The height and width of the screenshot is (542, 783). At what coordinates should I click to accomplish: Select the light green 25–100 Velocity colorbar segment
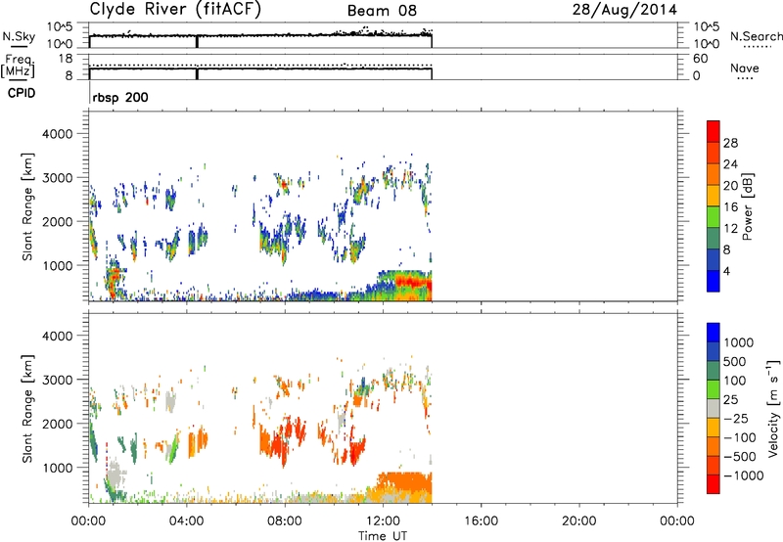coord(714,389)
